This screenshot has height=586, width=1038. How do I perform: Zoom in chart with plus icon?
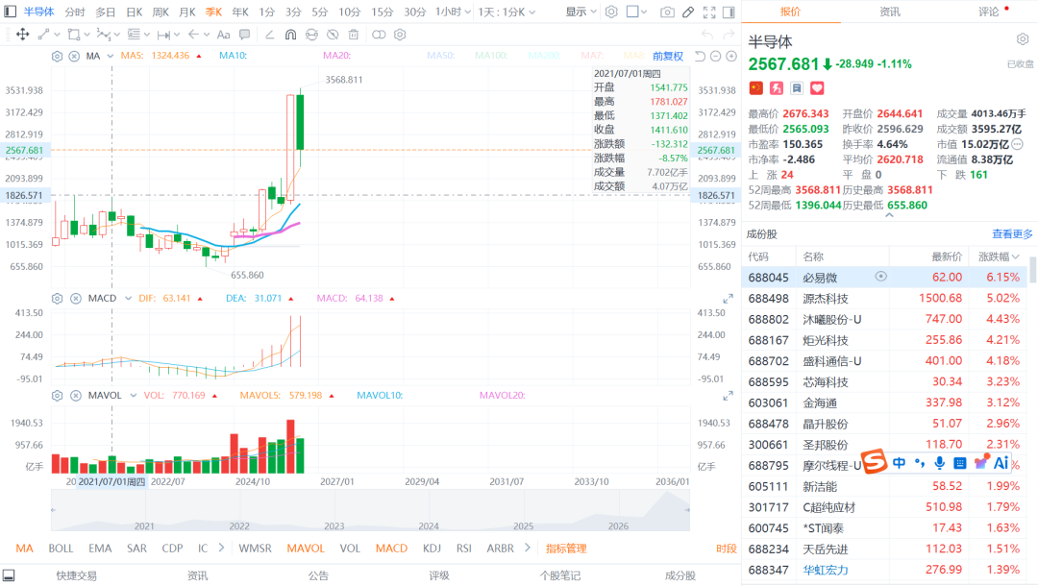click(731, 57)
